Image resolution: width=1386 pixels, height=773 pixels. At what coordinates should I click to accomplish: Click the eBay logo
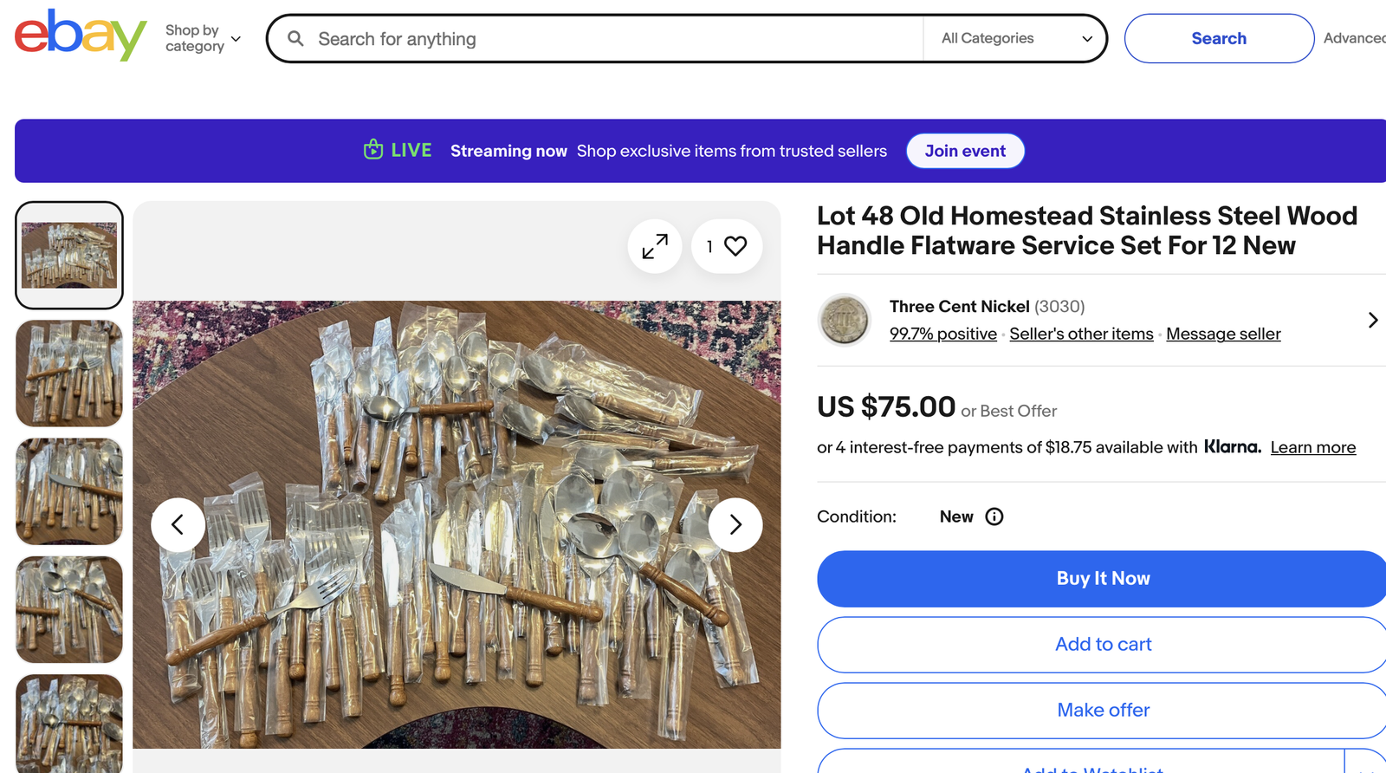click(80, 36)
